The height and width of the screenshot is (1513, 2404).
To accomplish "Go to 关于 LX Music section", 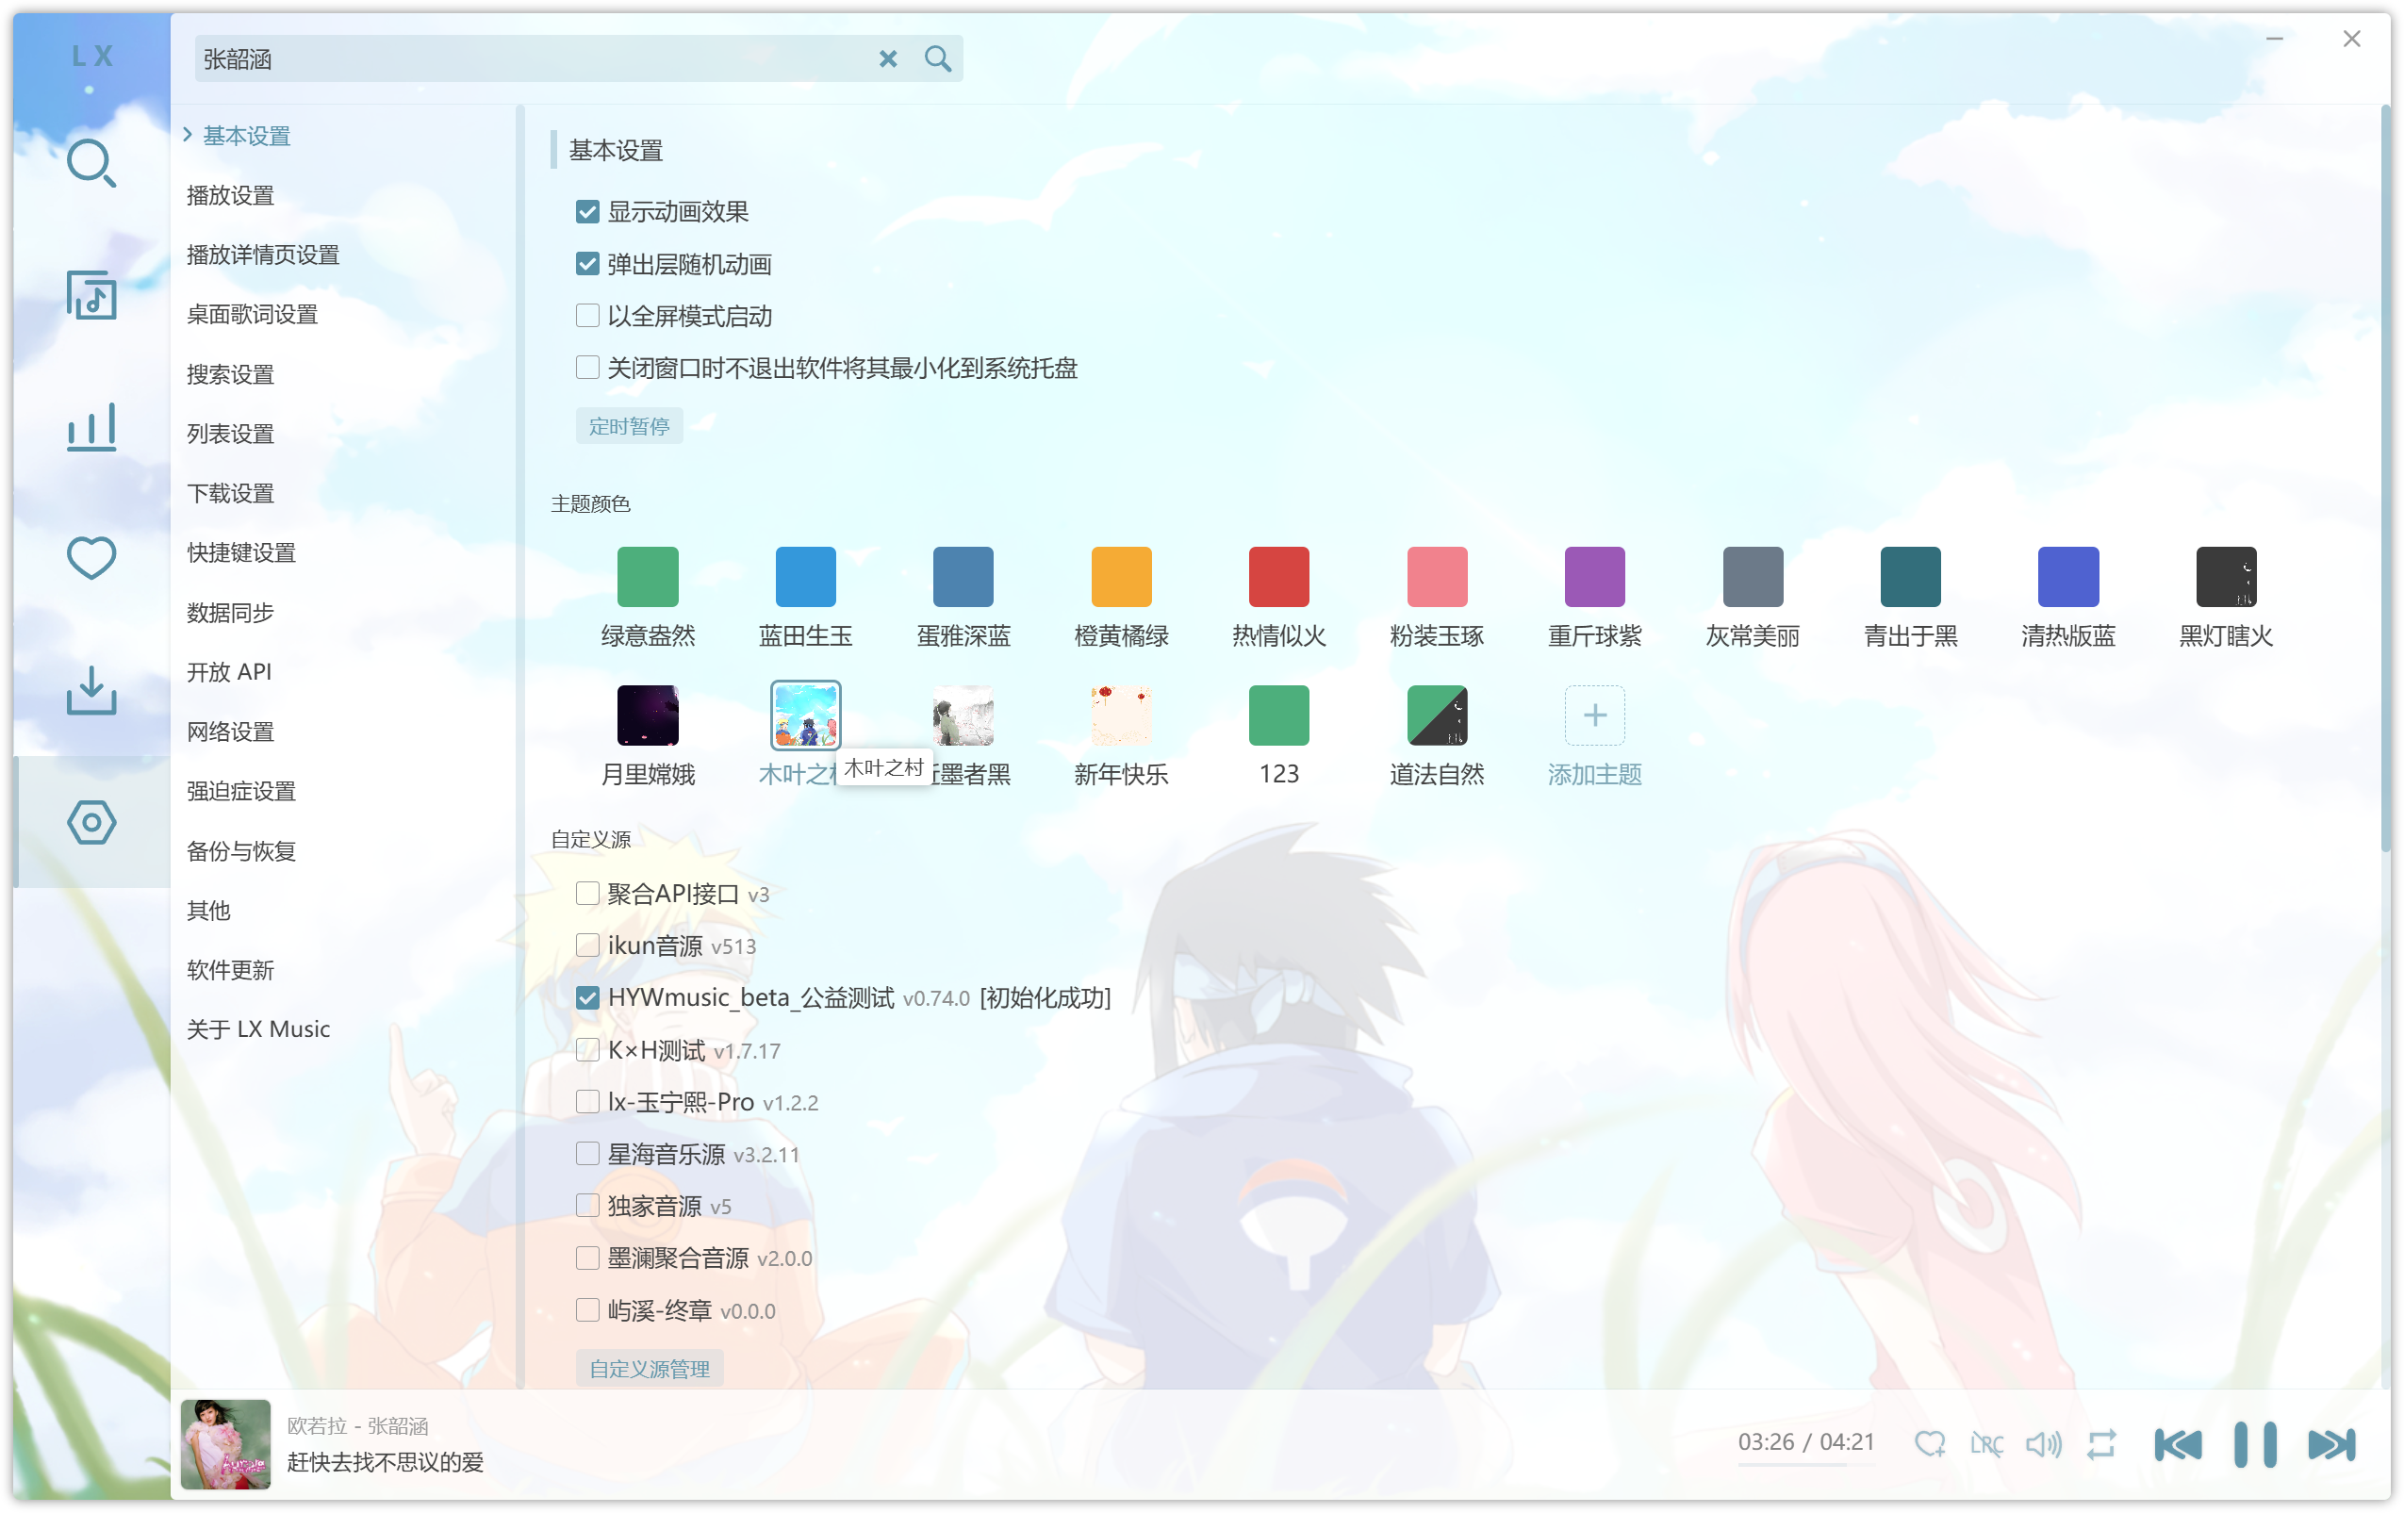I will coord(257,1029).
